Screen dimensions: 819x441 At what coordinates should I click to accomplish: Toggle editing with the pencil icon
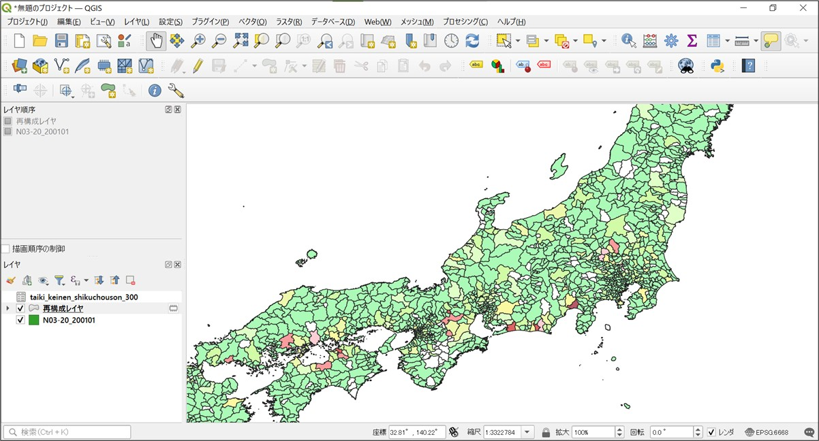(x=198, y=66)
